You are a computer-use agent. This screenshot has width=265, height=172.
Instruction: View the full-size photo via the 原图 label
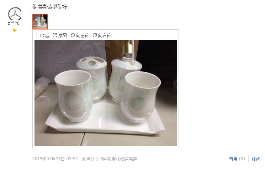coord(63,35)
